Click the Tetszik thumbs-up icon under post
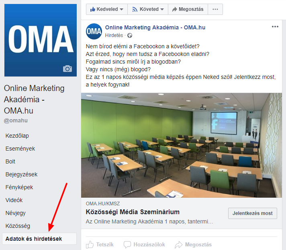286x250 pixels. point(90,244)
